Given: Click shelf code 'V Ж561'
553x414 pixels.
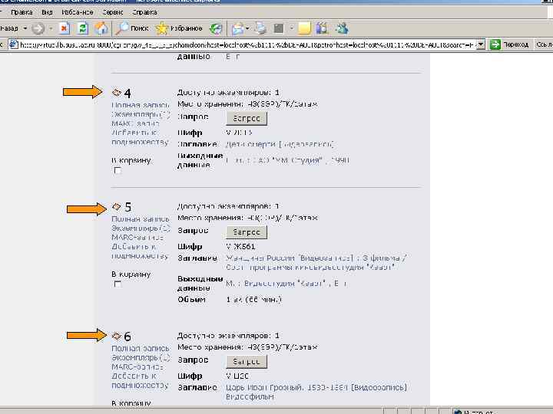Looking at the screenshot, I should 240,246.
